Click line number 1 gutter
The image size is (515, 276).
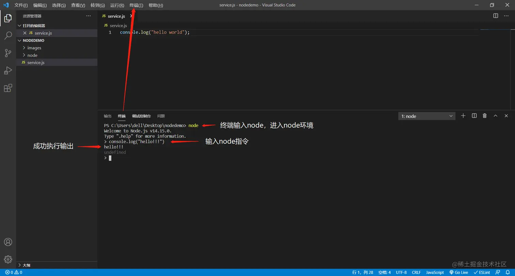point(110,32)
